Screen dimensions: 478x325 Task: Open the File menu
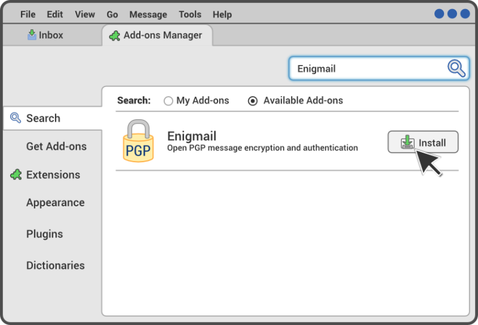pos(27,14)
